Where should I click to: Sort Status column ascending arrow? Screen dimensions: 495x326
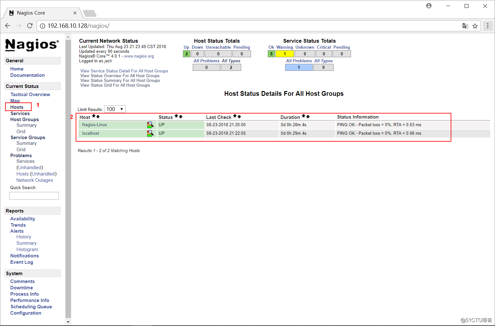[176, 116]
